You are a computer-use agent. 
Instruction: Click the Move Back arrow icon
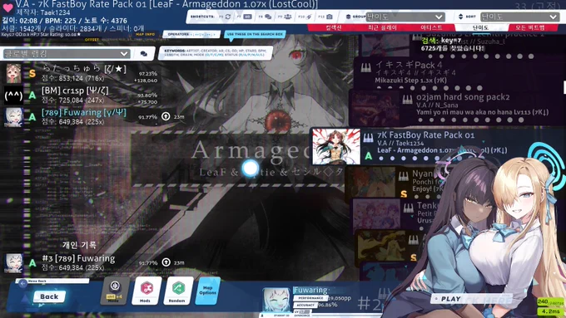click(x=23, y=283)
